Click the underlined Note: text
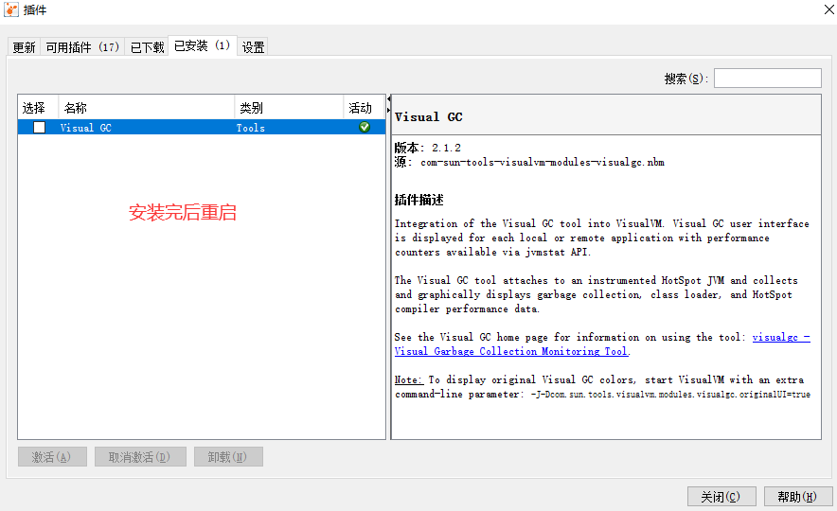 pyautogui.click(x=408, y=379)
